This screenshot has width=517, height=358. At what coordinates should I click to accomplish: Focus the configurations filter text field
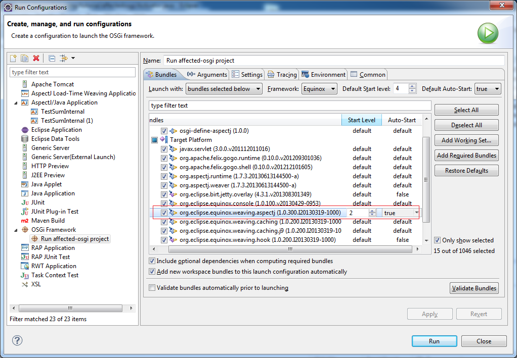72,72
